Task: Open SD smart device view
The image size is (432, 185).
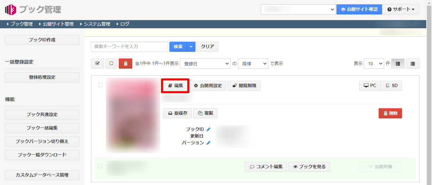Action: (x=391, y=86)
